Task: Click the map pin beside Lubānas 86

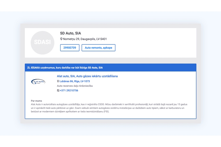Action: pos(58,81)
